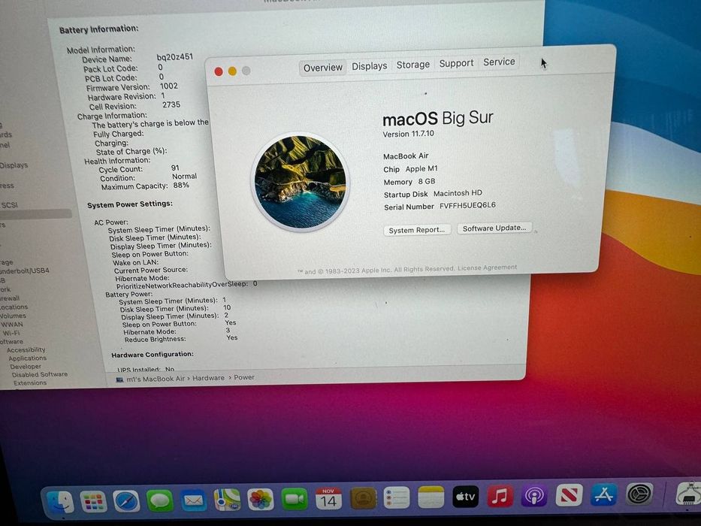The height and width of the screenshot is (526, 701).
Task: Click the Startup Disk Macintosh HD text
Action: 433,194
